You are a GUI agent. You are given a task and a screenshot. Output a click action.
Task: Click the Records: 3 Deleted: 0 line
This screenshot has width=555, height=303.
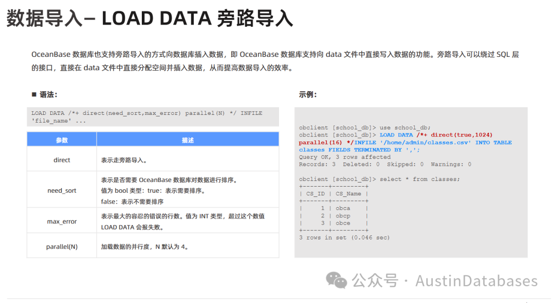385,165
